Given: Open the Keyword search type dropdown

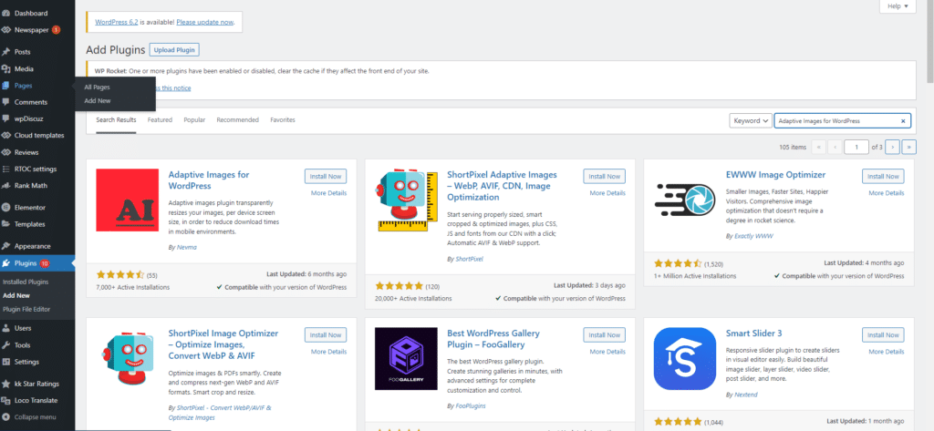Looking at the screenshot, I should [x=751, y=121].
